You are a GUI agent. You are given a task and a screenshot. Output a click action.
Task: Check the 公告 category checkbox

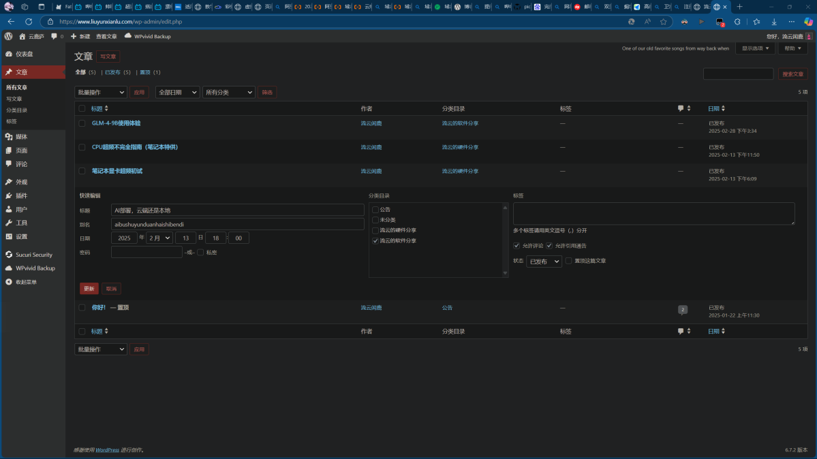[375, 210]
